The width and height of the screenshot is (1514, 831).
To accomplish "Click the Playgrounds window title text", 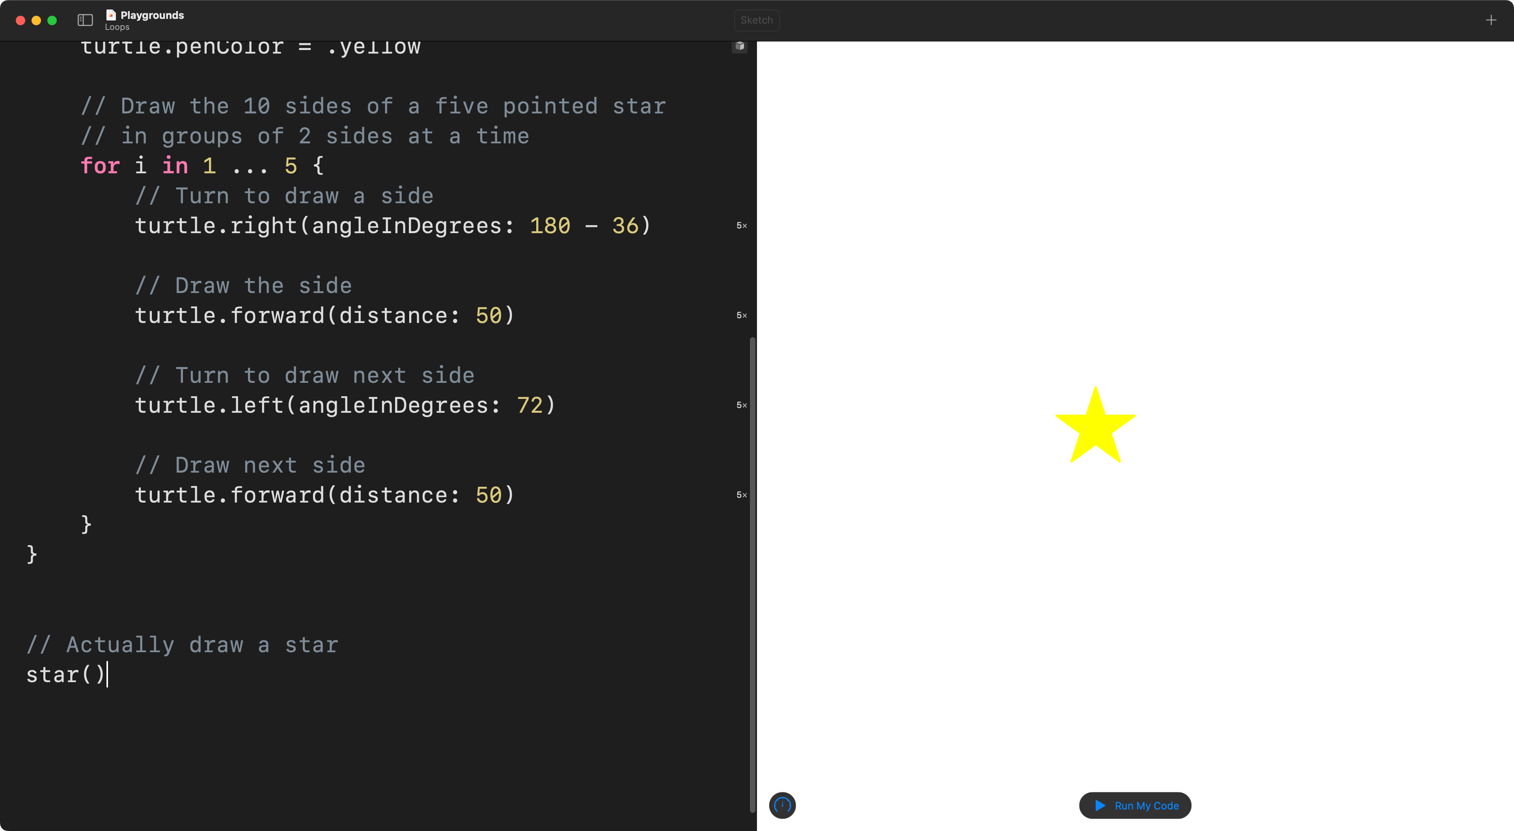I will tap(152, 15).
